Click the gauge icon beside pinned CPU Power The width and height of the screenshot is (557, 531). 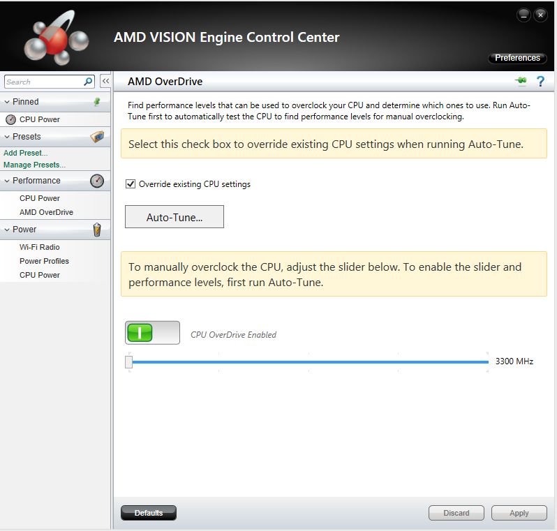(x=10, y=120)
